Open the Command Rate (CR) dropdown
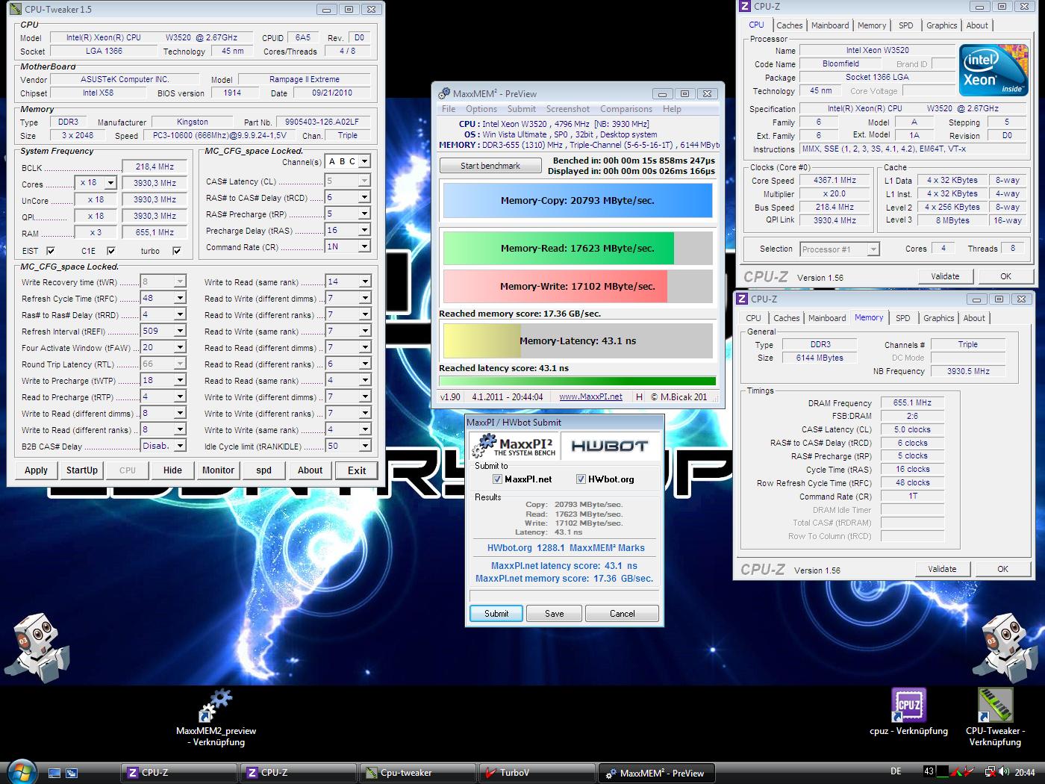Screen dimensions: 1045x784 pos(364,246)
